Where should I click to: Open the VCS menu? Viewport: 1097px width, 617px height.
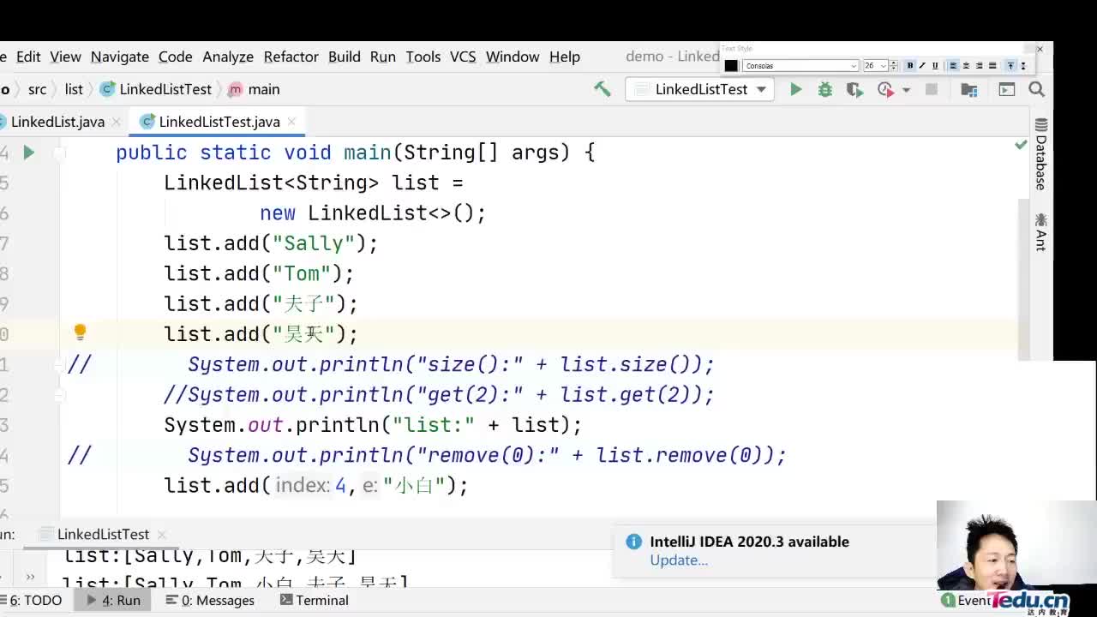pyautogui.click(x=463, y=57)
